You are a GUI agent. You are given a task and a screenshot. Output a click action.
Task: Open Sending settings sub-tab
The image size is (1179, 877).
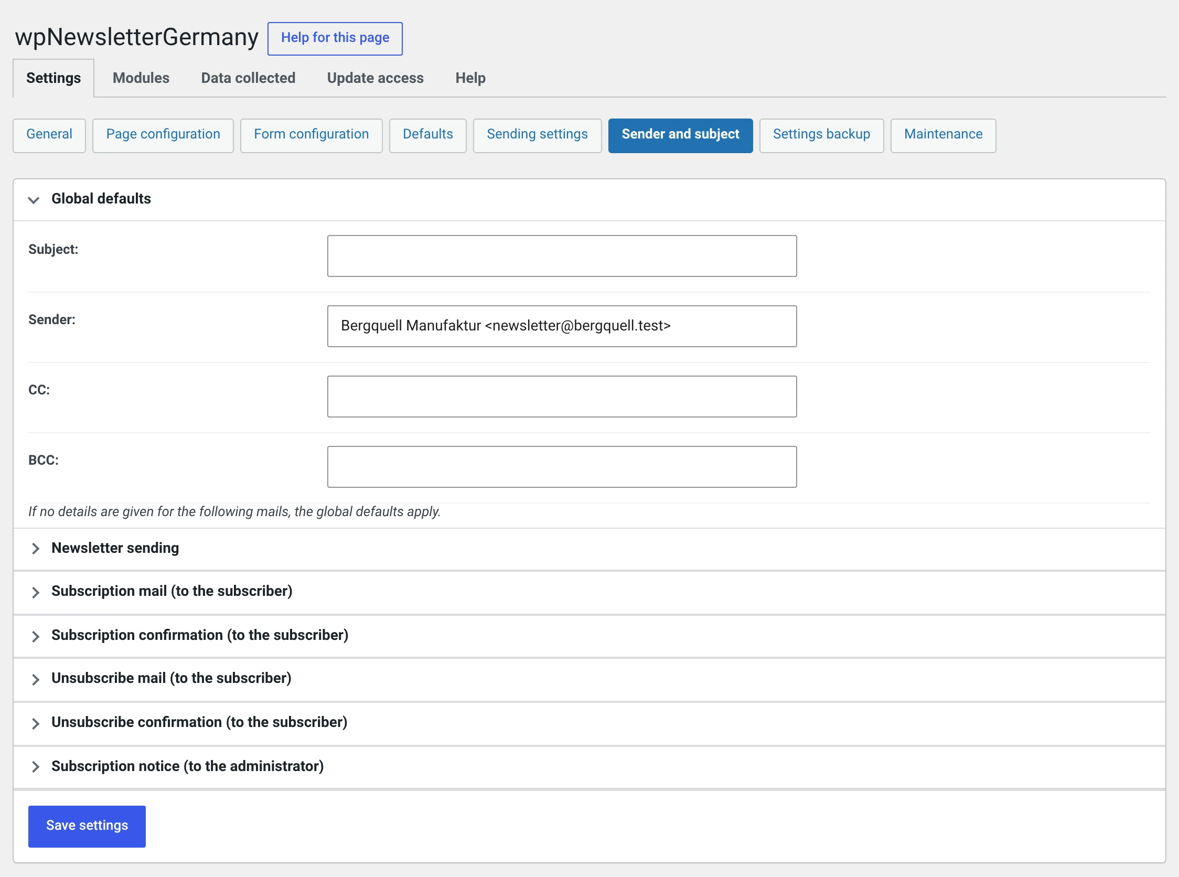tap(537, 135)
